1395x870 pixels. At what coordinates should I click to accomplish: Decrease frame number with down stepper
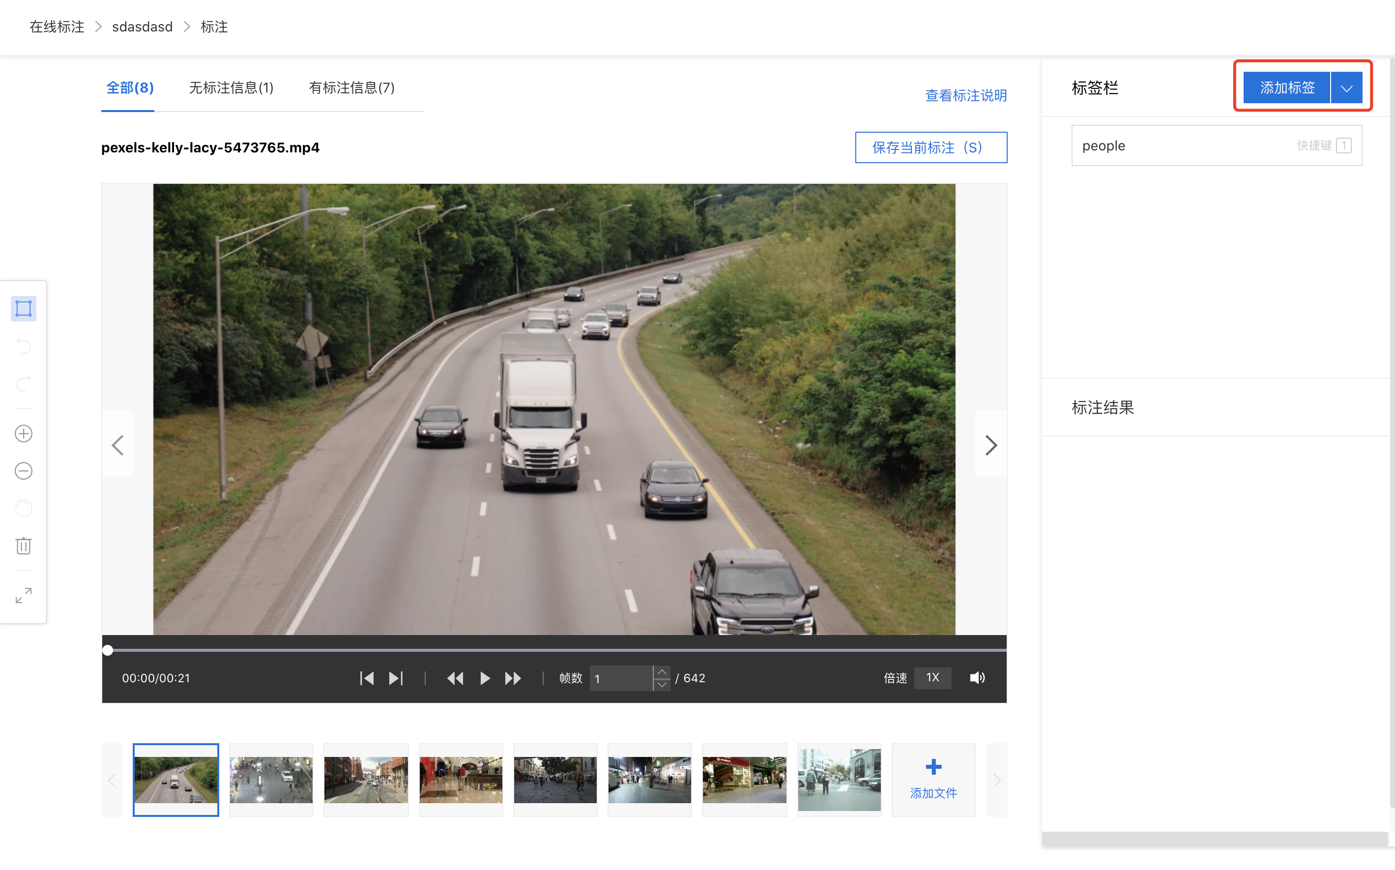pos(662,684)
